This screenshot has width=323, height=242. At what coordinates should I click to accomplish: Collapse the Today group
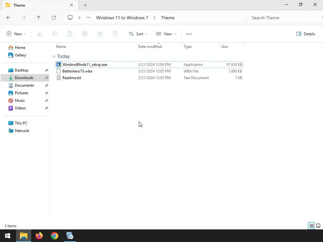point(54,56)
